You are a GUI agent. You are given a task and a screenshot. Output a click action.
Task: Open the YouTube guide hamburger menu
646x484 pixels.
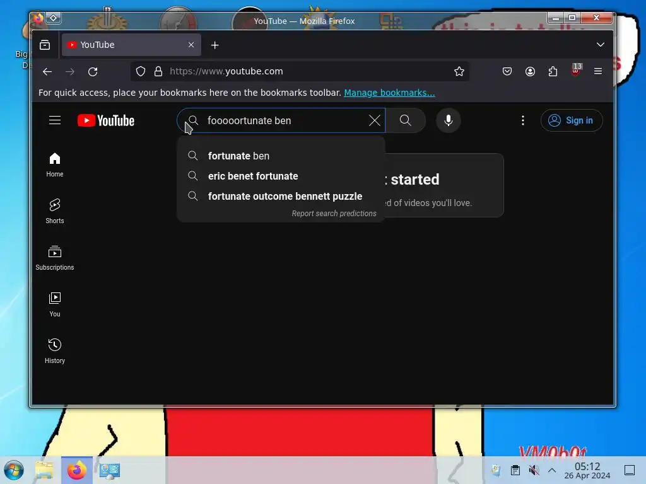coord(55,120)
